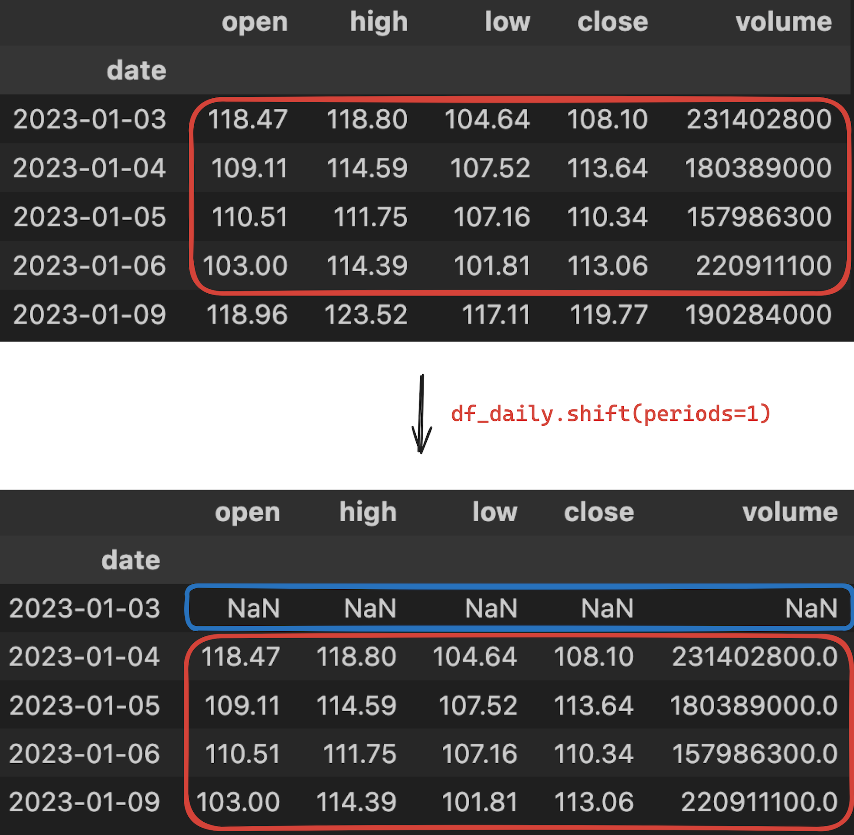Click volume value 220911100.0 in bottom table
The width and height of the screenshot is (854, 835).
(x=759, y=802)
